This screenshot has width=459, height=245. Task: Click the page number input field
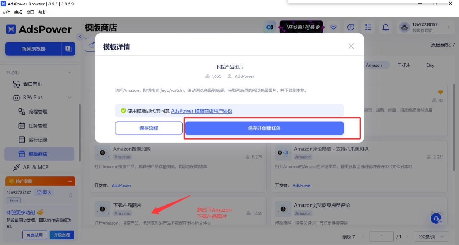382,237
